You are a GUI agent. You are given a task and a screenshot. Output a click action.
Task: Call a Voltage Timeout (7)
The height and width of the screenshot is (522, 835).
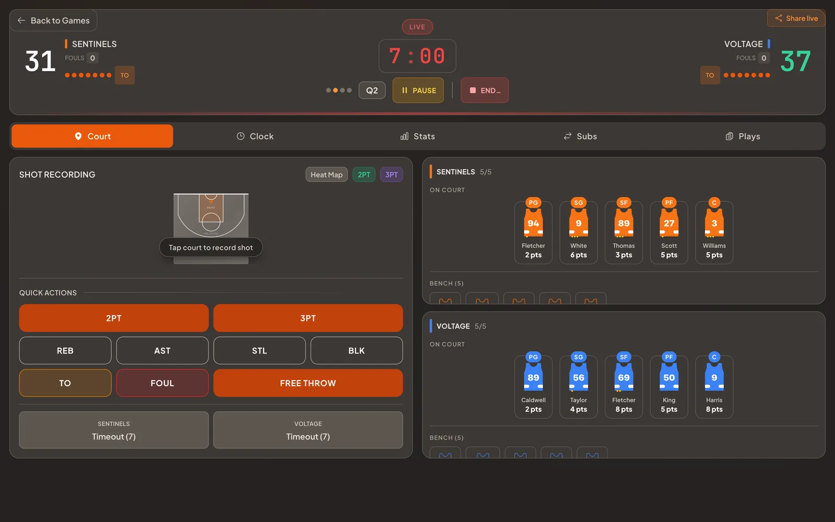308,430
